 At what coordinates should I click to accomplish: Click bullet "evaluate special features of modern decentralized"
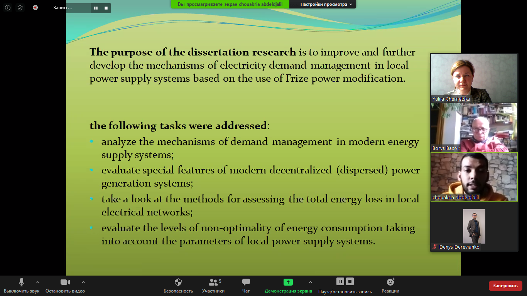point(261,177)
